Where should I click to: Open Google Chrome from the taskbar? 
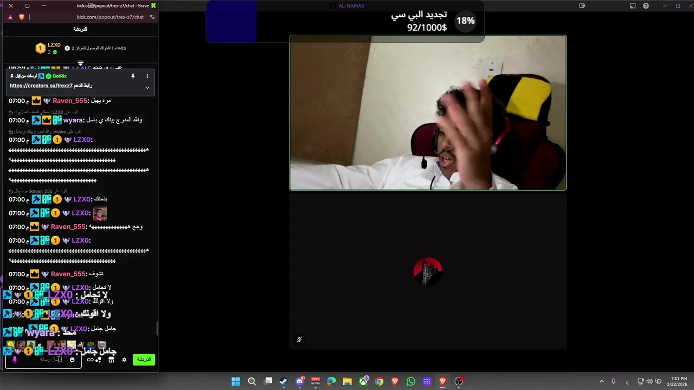(379, 381)
